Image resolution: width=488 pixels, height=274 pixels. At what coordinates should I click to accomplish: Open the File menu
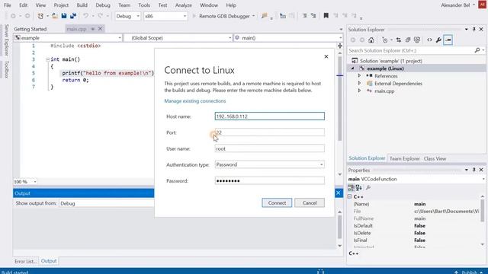(8, 5)
